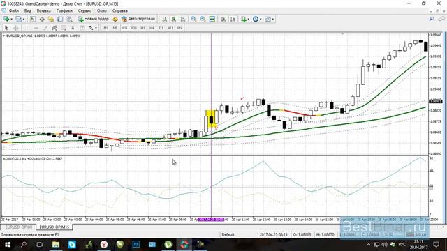
Task: Open the Справка menu
Action: click(119, 11)
